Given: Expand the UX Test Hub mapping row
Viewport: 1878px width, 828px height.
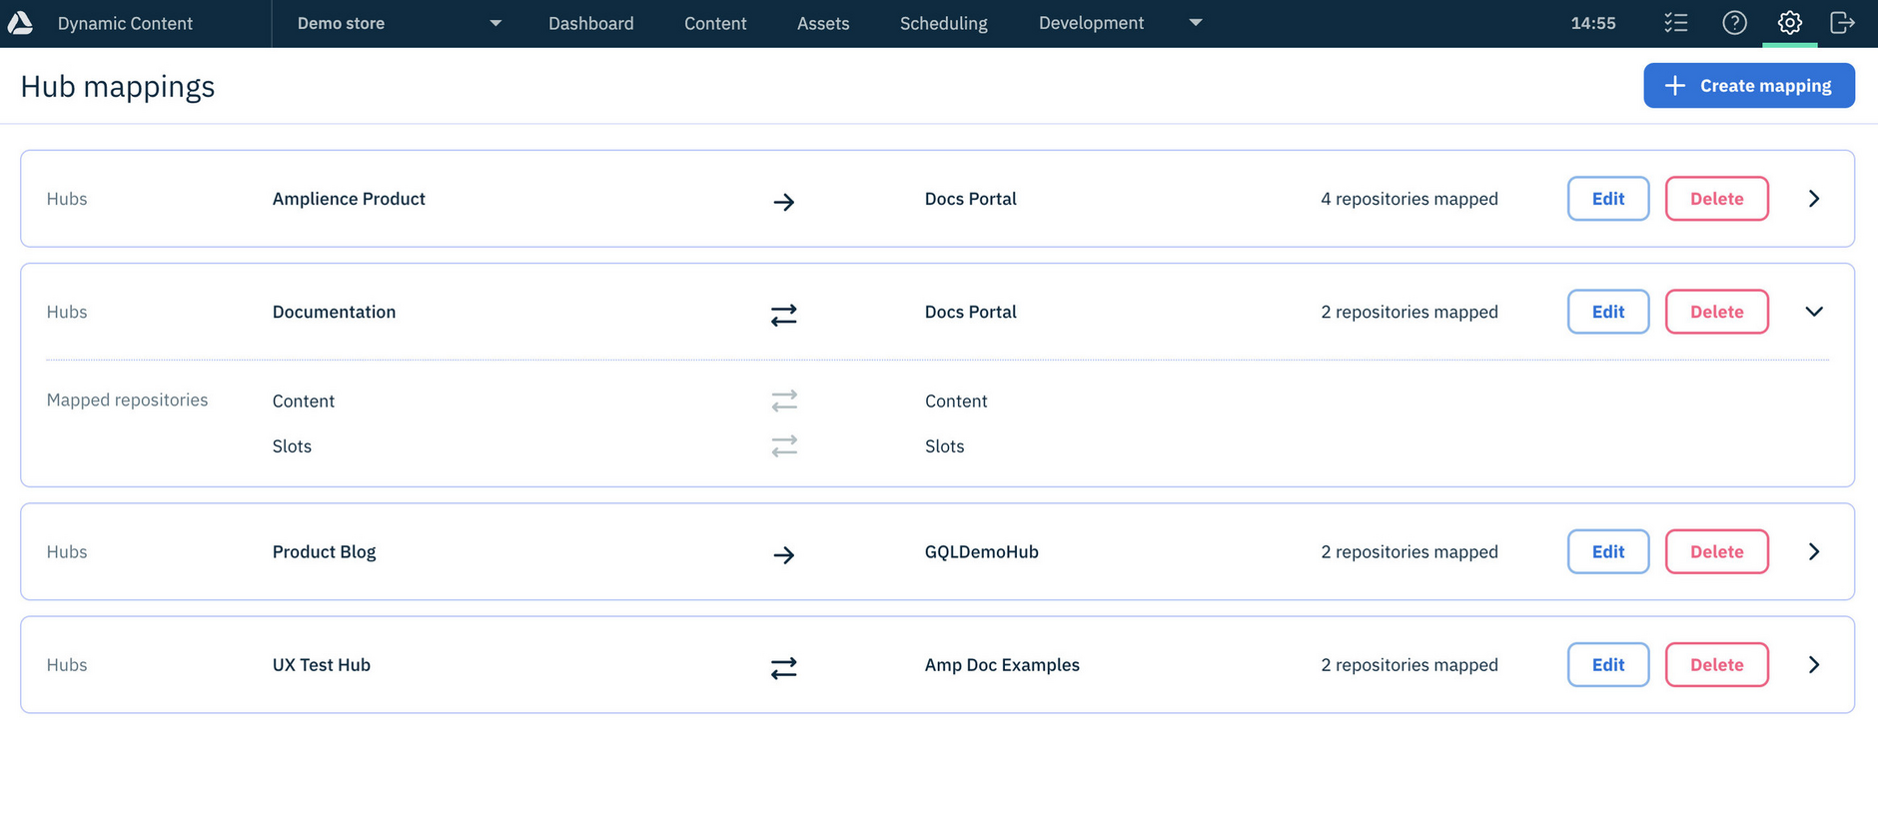Looking at the screenshot, I should click(x=1814, y=664).
